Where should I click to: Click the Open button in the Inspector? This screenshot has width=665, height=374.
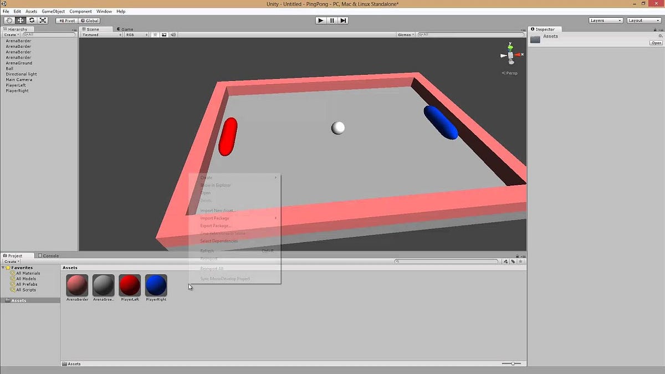click(x=657, y=43)
